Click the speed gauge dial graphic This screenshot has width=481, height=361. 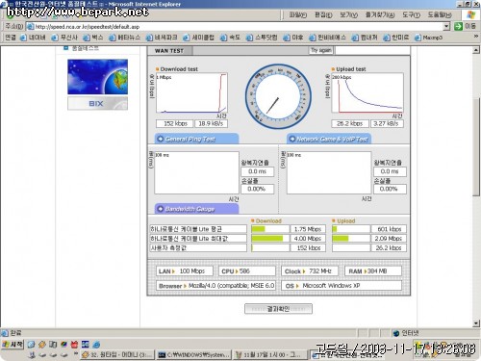point(278,96)
